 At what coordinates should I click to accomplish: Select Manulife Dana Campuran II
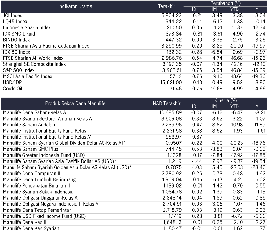[32, 174]
